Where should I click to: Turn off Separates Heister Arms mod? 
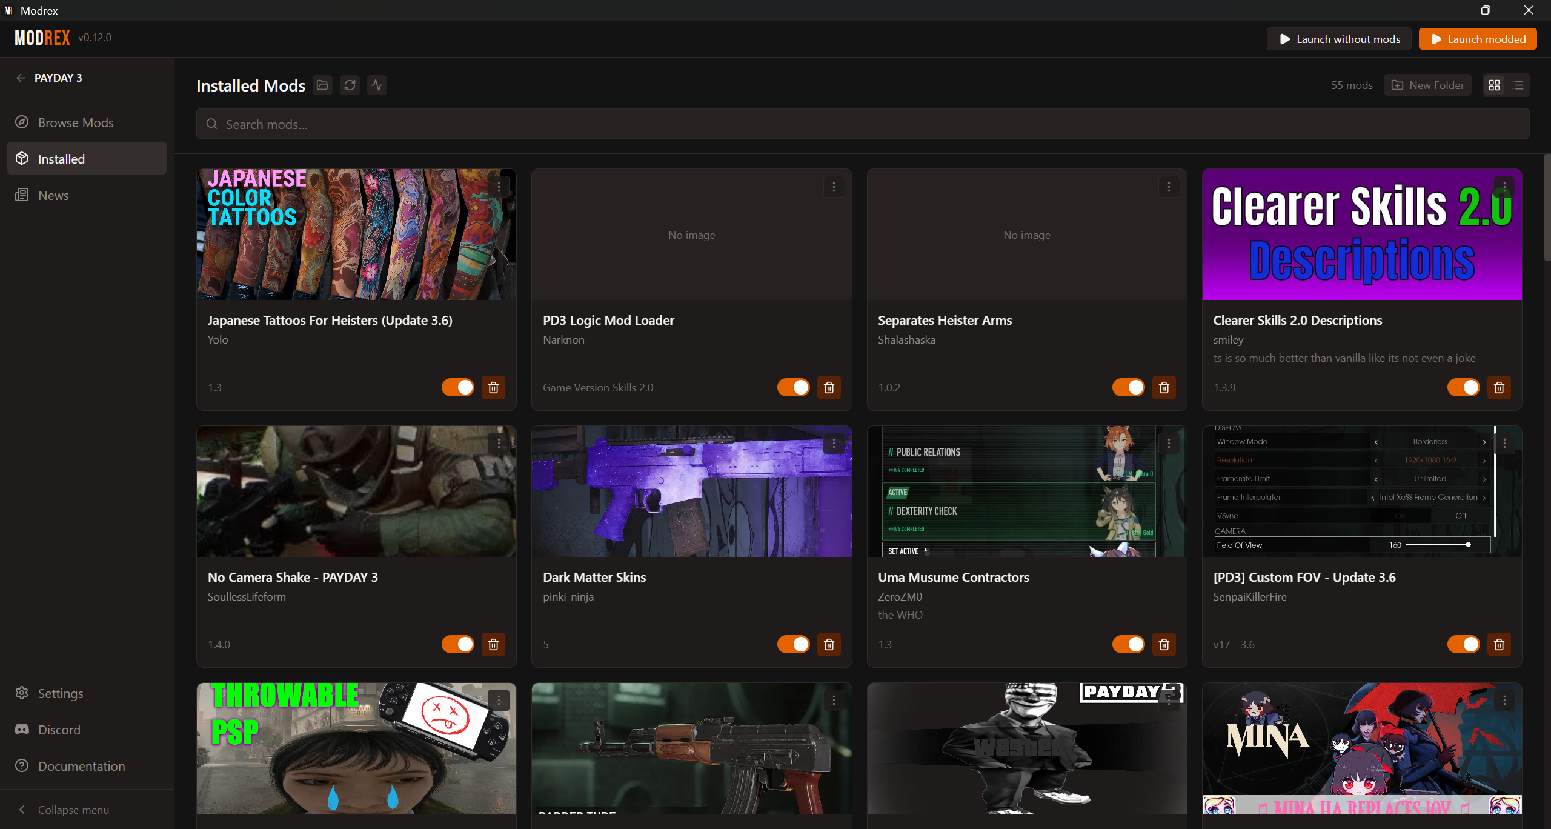coord(1128,387)
